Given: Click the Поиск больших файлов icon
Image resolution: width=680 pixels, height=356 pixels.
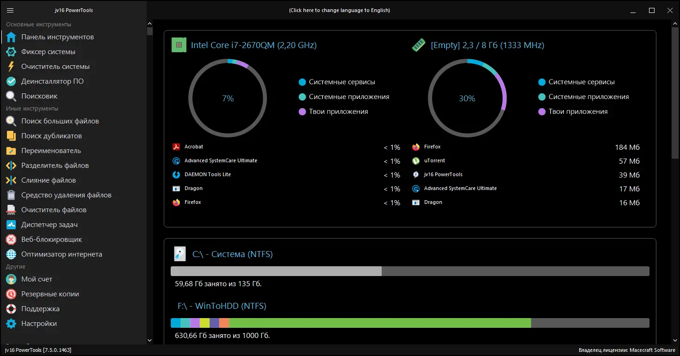Looking at the screenshot, I should point(12,121).
